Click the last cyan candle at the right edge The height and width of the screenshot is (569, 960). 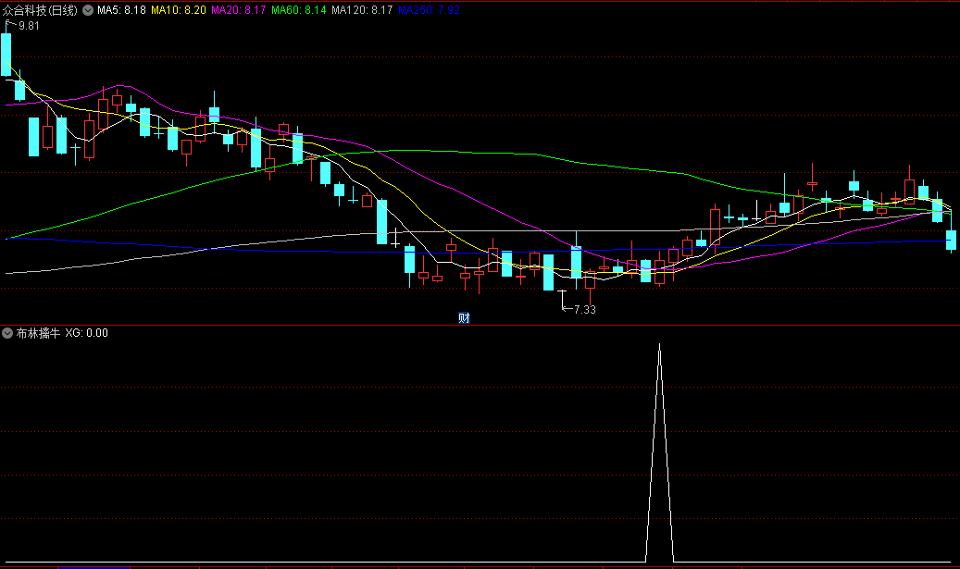coord(951,240)
